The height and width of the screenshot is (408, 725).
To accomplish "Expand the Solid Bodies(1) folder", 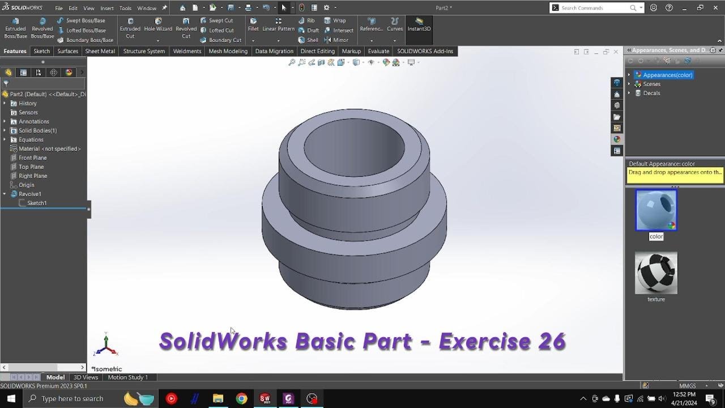I will (x=5, y=130).
